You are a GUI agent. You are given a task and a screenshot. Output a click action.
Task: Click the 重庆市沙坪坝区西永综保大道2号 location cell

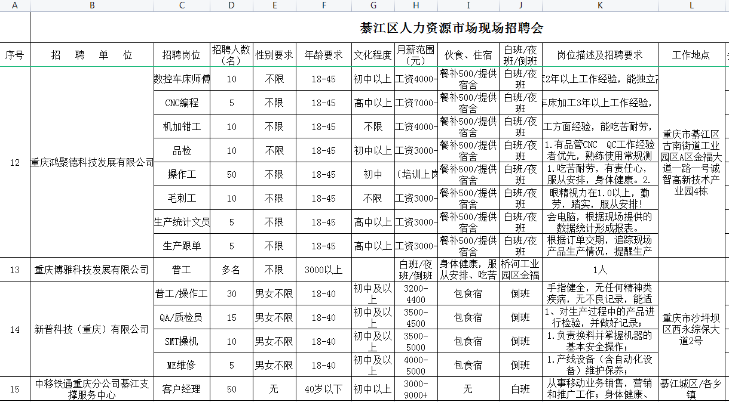(x=691, y=329)
